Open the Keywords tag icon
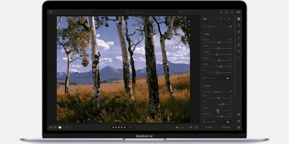 point(239,121)
